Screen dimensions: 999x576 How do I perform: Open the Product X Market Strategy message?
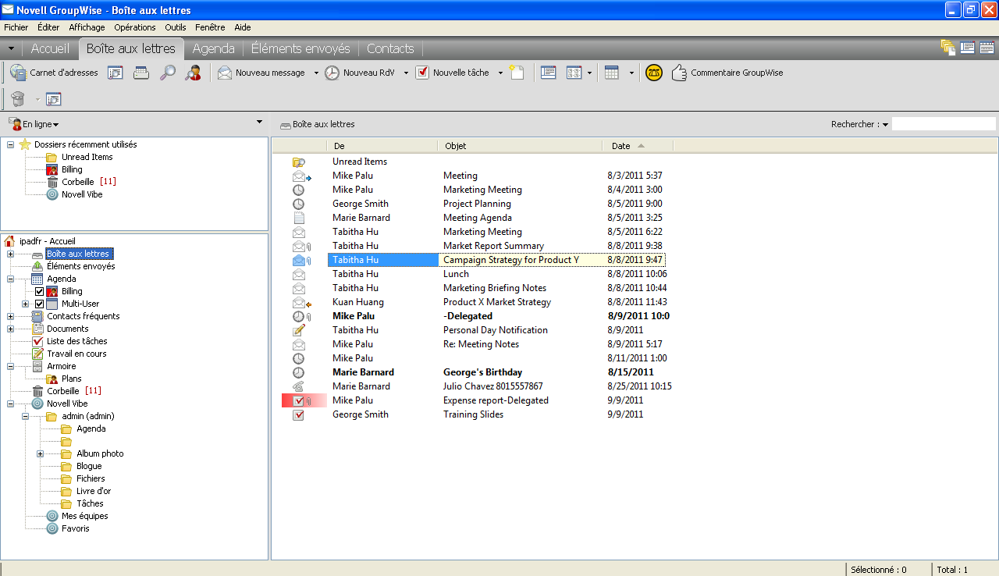(497, 302)
